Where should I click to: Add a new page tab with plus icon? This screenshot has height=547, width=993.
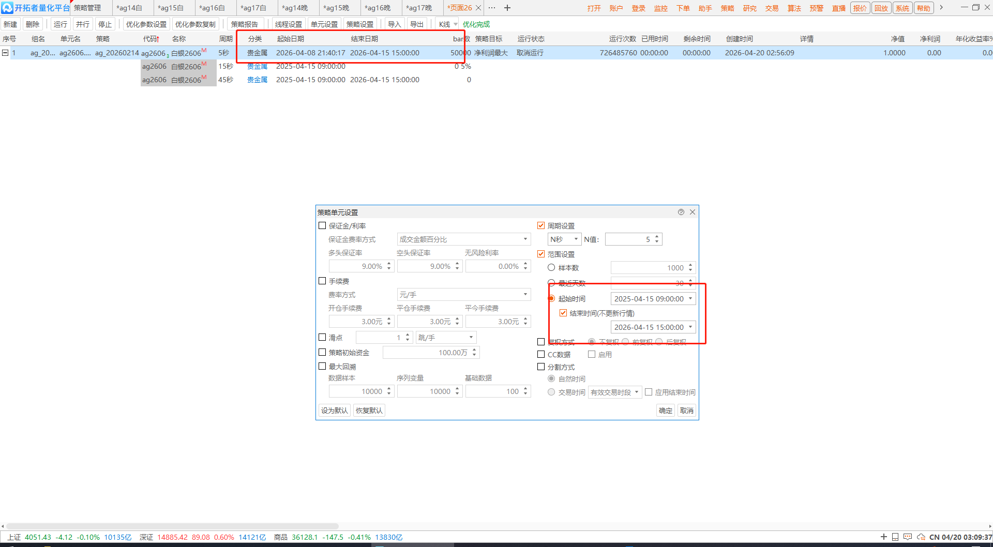point(507,8)
